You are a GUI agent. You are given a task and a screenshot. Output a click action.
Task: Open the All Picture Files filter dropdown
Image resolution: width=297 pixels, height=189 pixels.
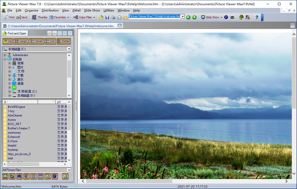[x=69, y=170]
